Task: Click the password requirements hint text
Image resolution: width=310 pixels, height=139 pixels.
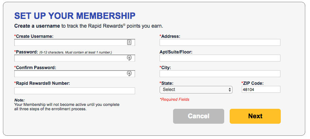Action: [76, 52]
